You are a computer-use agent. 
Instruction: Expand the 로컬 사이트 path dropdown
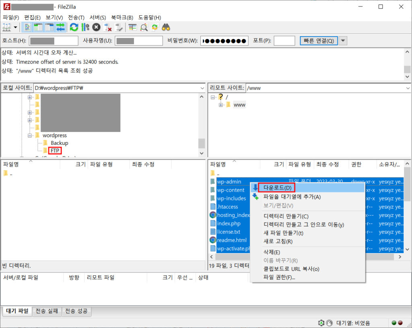[202, 88]
